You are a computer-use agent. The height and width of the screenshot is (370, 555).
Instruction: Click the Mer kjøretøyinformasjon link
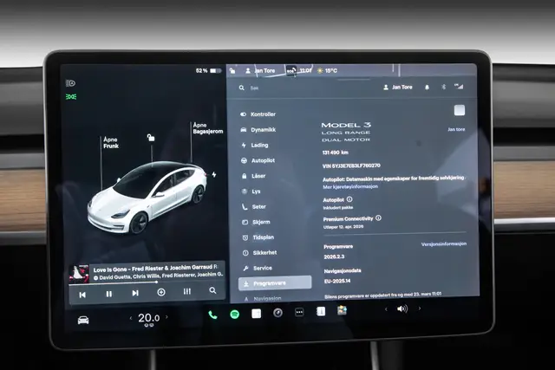350,186
